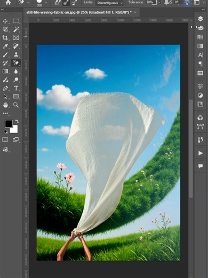Image resolution: width=208 pixels, height=278 pixels.
Task: Select the Type tool
Action: [x=16, y=88]
